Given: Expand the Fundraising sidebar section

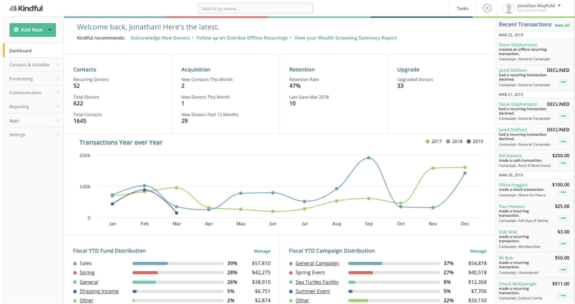Looking at the screenshot, I should (33, 78).
